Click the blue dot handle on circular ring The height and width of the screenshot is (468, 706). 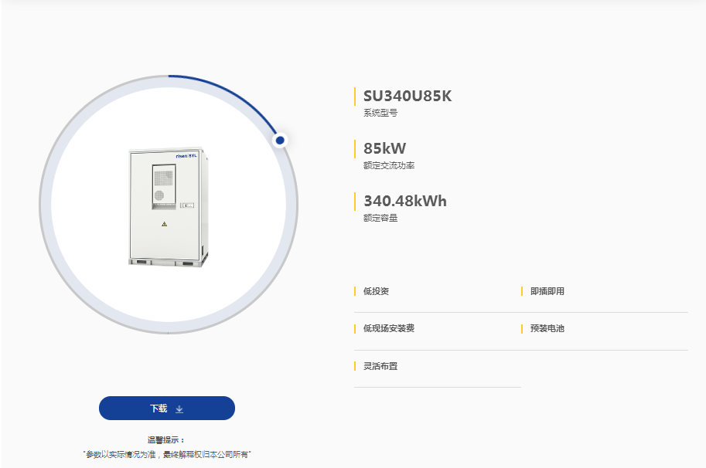[280, 141]
